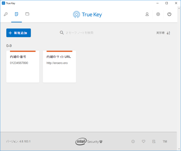
Task: Minimize the True Key window
Action: coord(157,3)
